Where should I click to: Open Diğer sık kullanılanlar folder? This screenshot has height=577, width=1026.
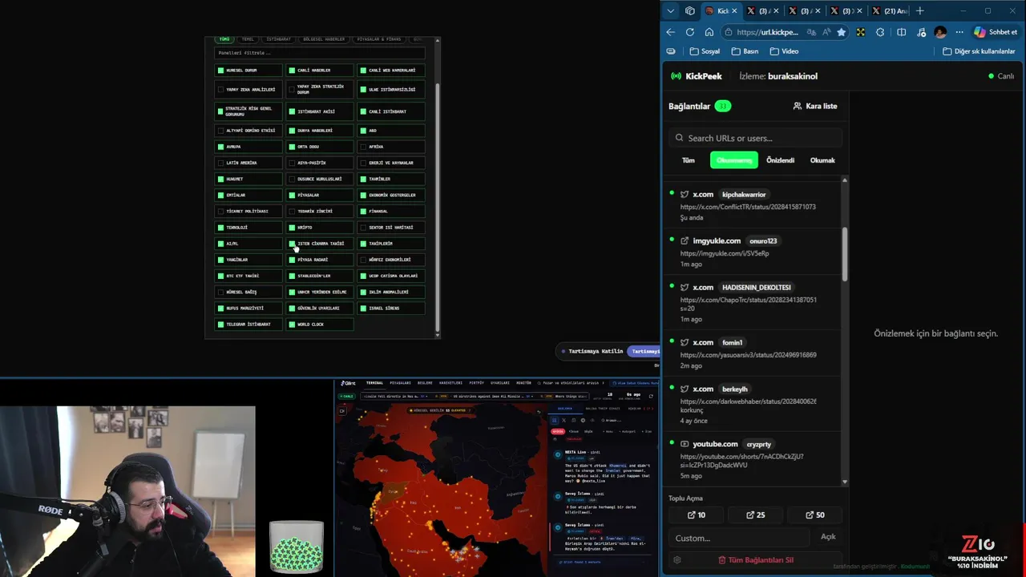[979, 51]
